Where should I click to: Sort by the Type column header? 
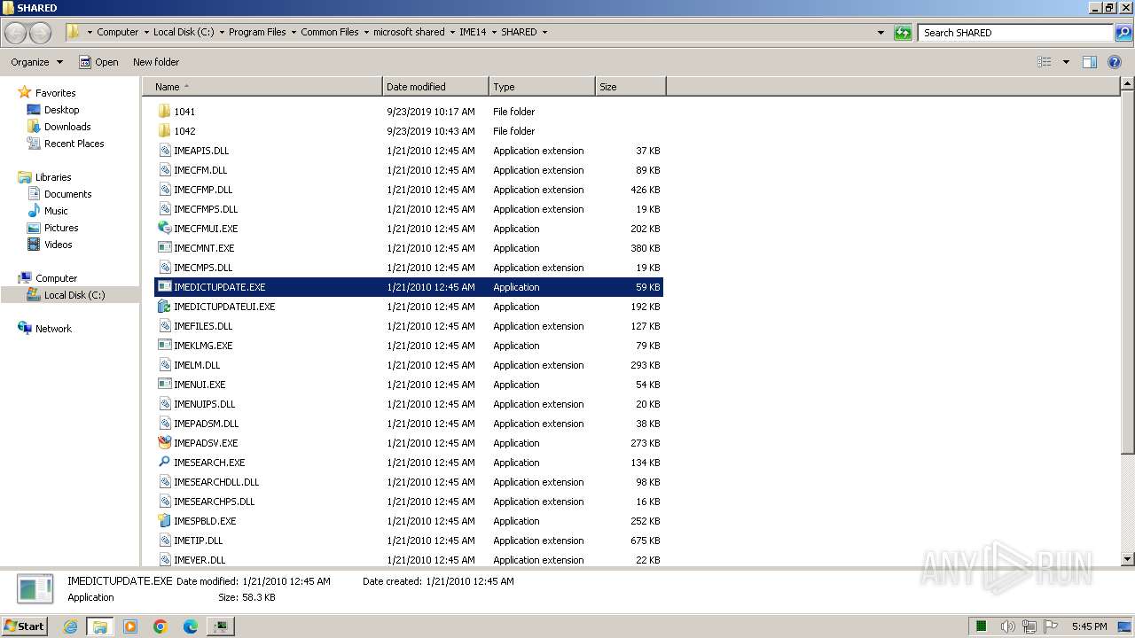(x=542, y=87)
